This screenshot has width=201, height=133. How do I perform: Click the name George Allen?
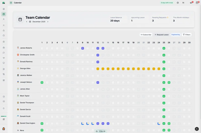(25, 68)
